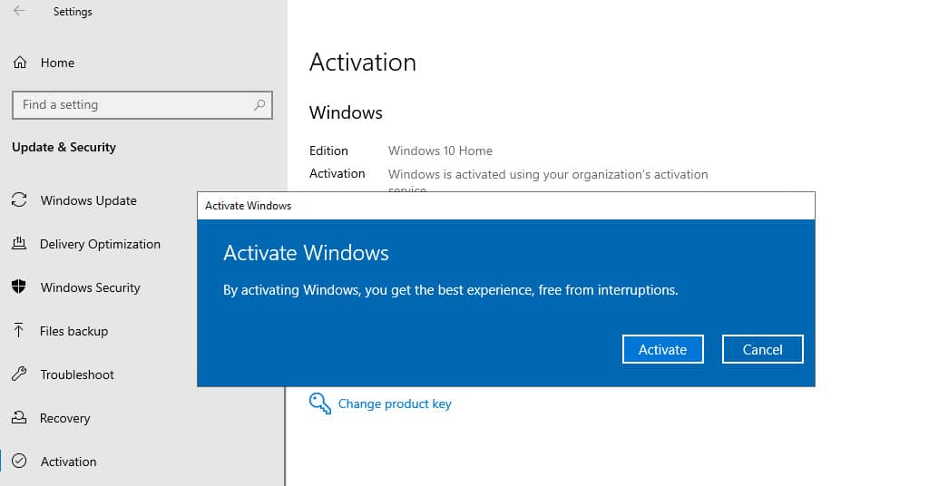Click the Activate button in dialog
This screenshot has width=929, height=486.
point(663,349)
